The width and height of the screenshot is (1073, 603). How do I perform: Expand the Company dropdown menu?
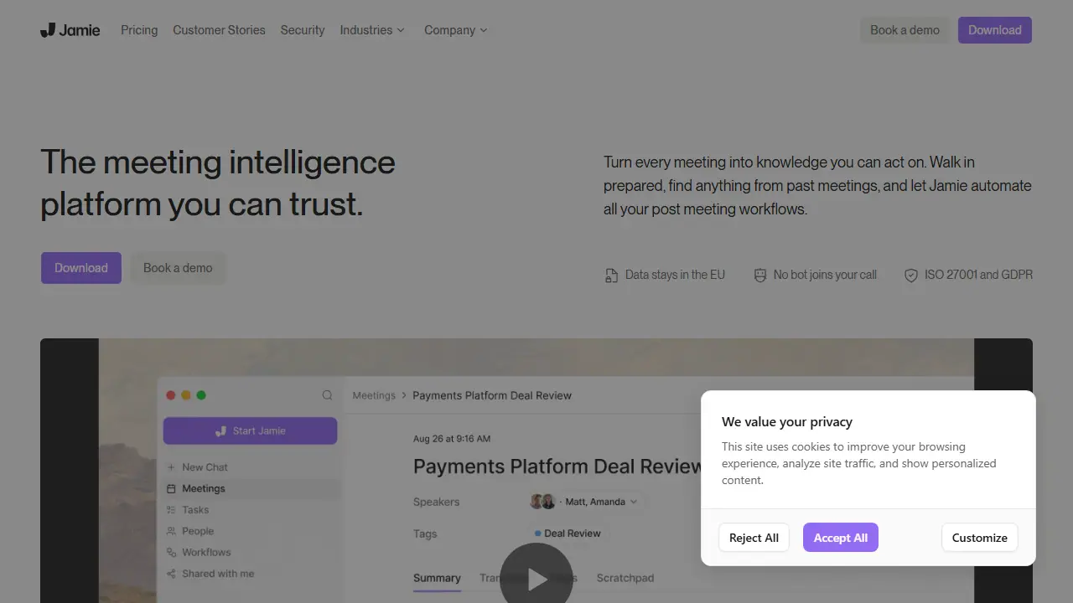pyautogui.click(x=455, y=30)
